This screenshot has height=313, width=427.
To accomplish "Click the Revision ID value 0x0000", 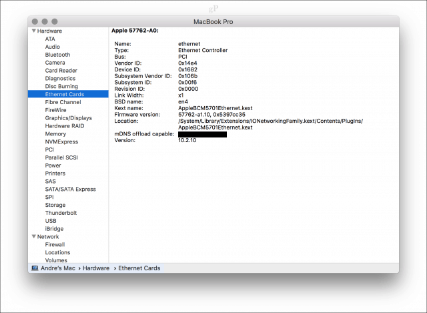I will (x=188, y=89).
